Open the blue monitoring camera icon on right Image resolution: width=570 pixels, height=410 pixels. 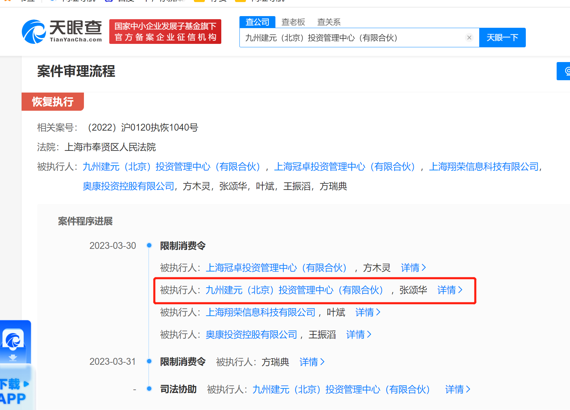pyautogui.click(x=567, y=71)
